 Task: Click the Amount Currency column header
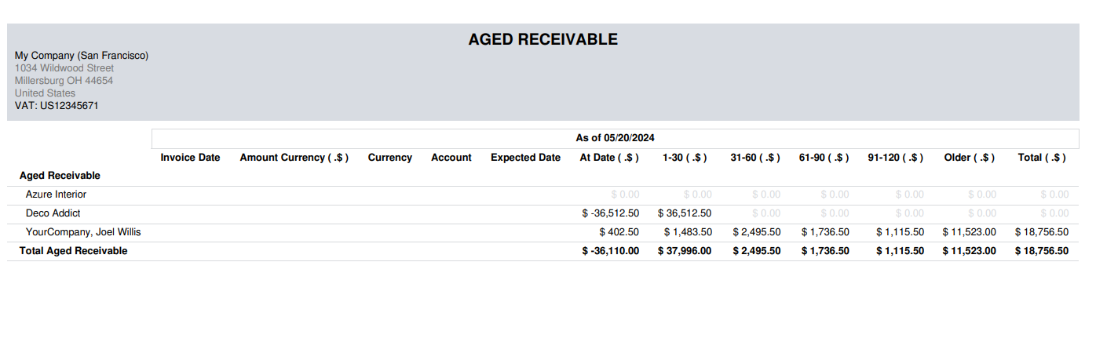pyautogui.click(x=294, y=158)
